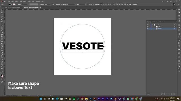The width and height of the screenshot is (181, 101).
Task: Click the Recolor Artwork icon in control bar
Action: pos(53,4)
